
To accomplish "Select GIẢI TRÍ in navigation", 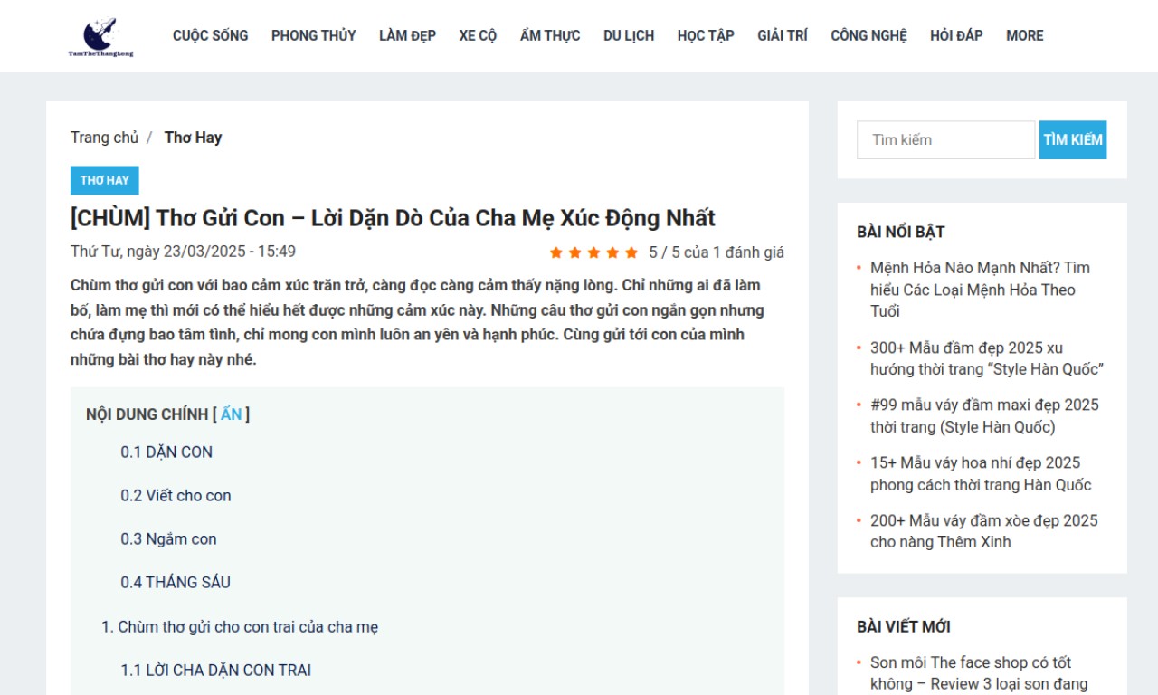I will (x=783, y=36).
